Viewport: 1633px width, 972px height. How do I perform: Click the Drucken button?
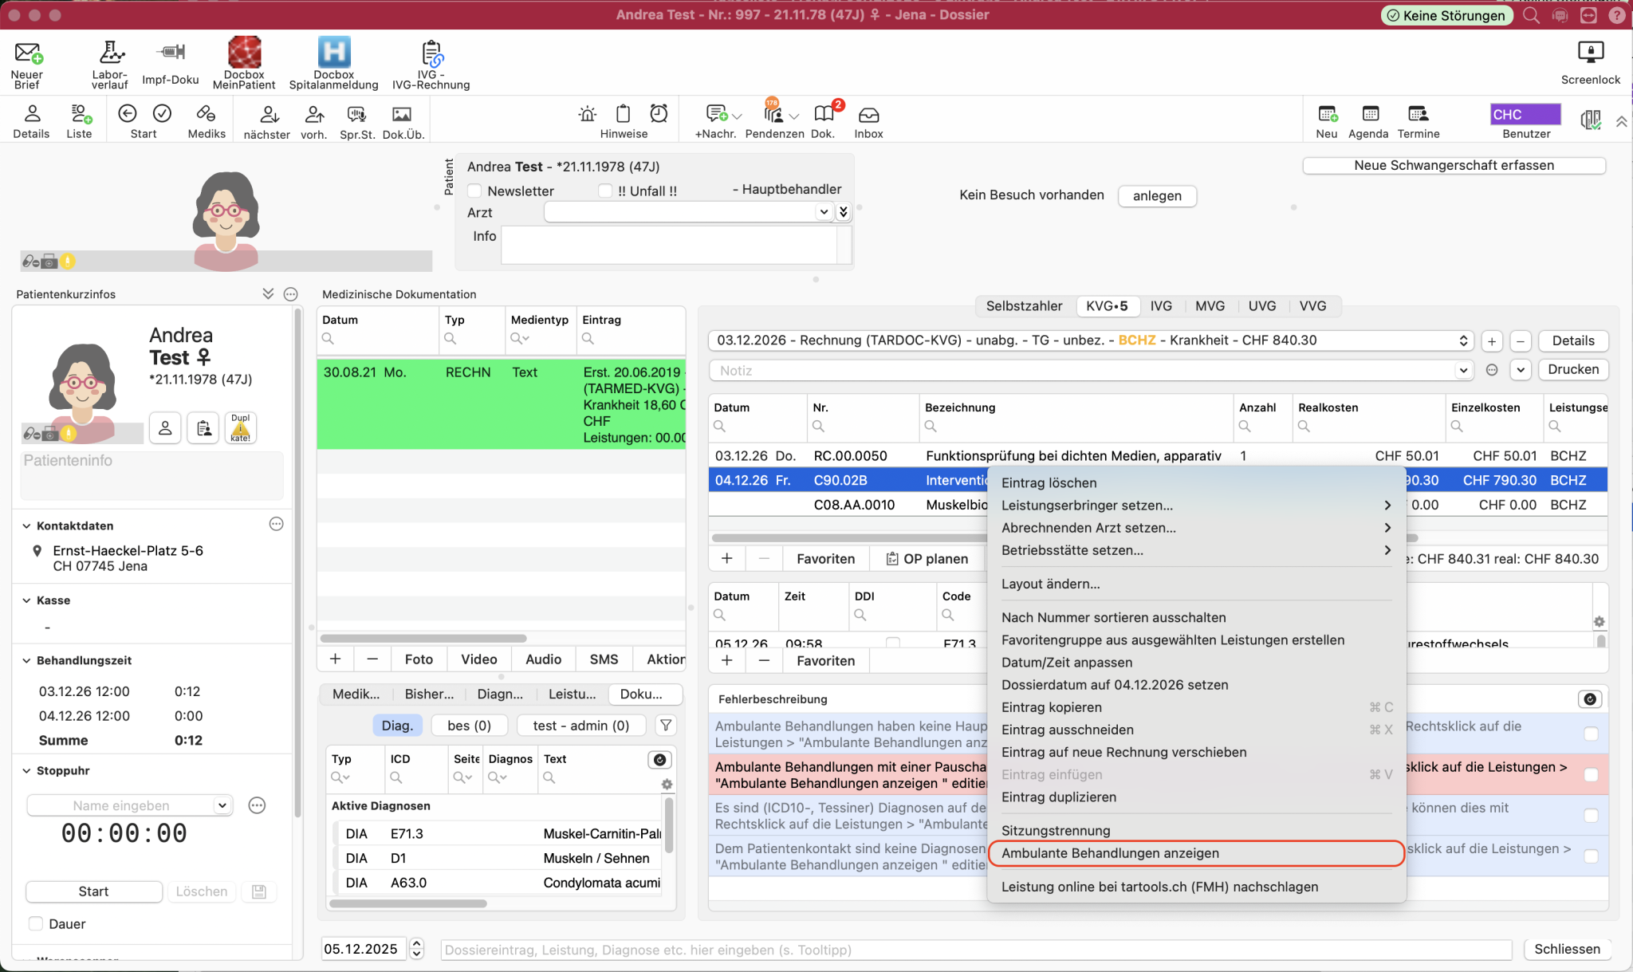[x=1572, y=369]
